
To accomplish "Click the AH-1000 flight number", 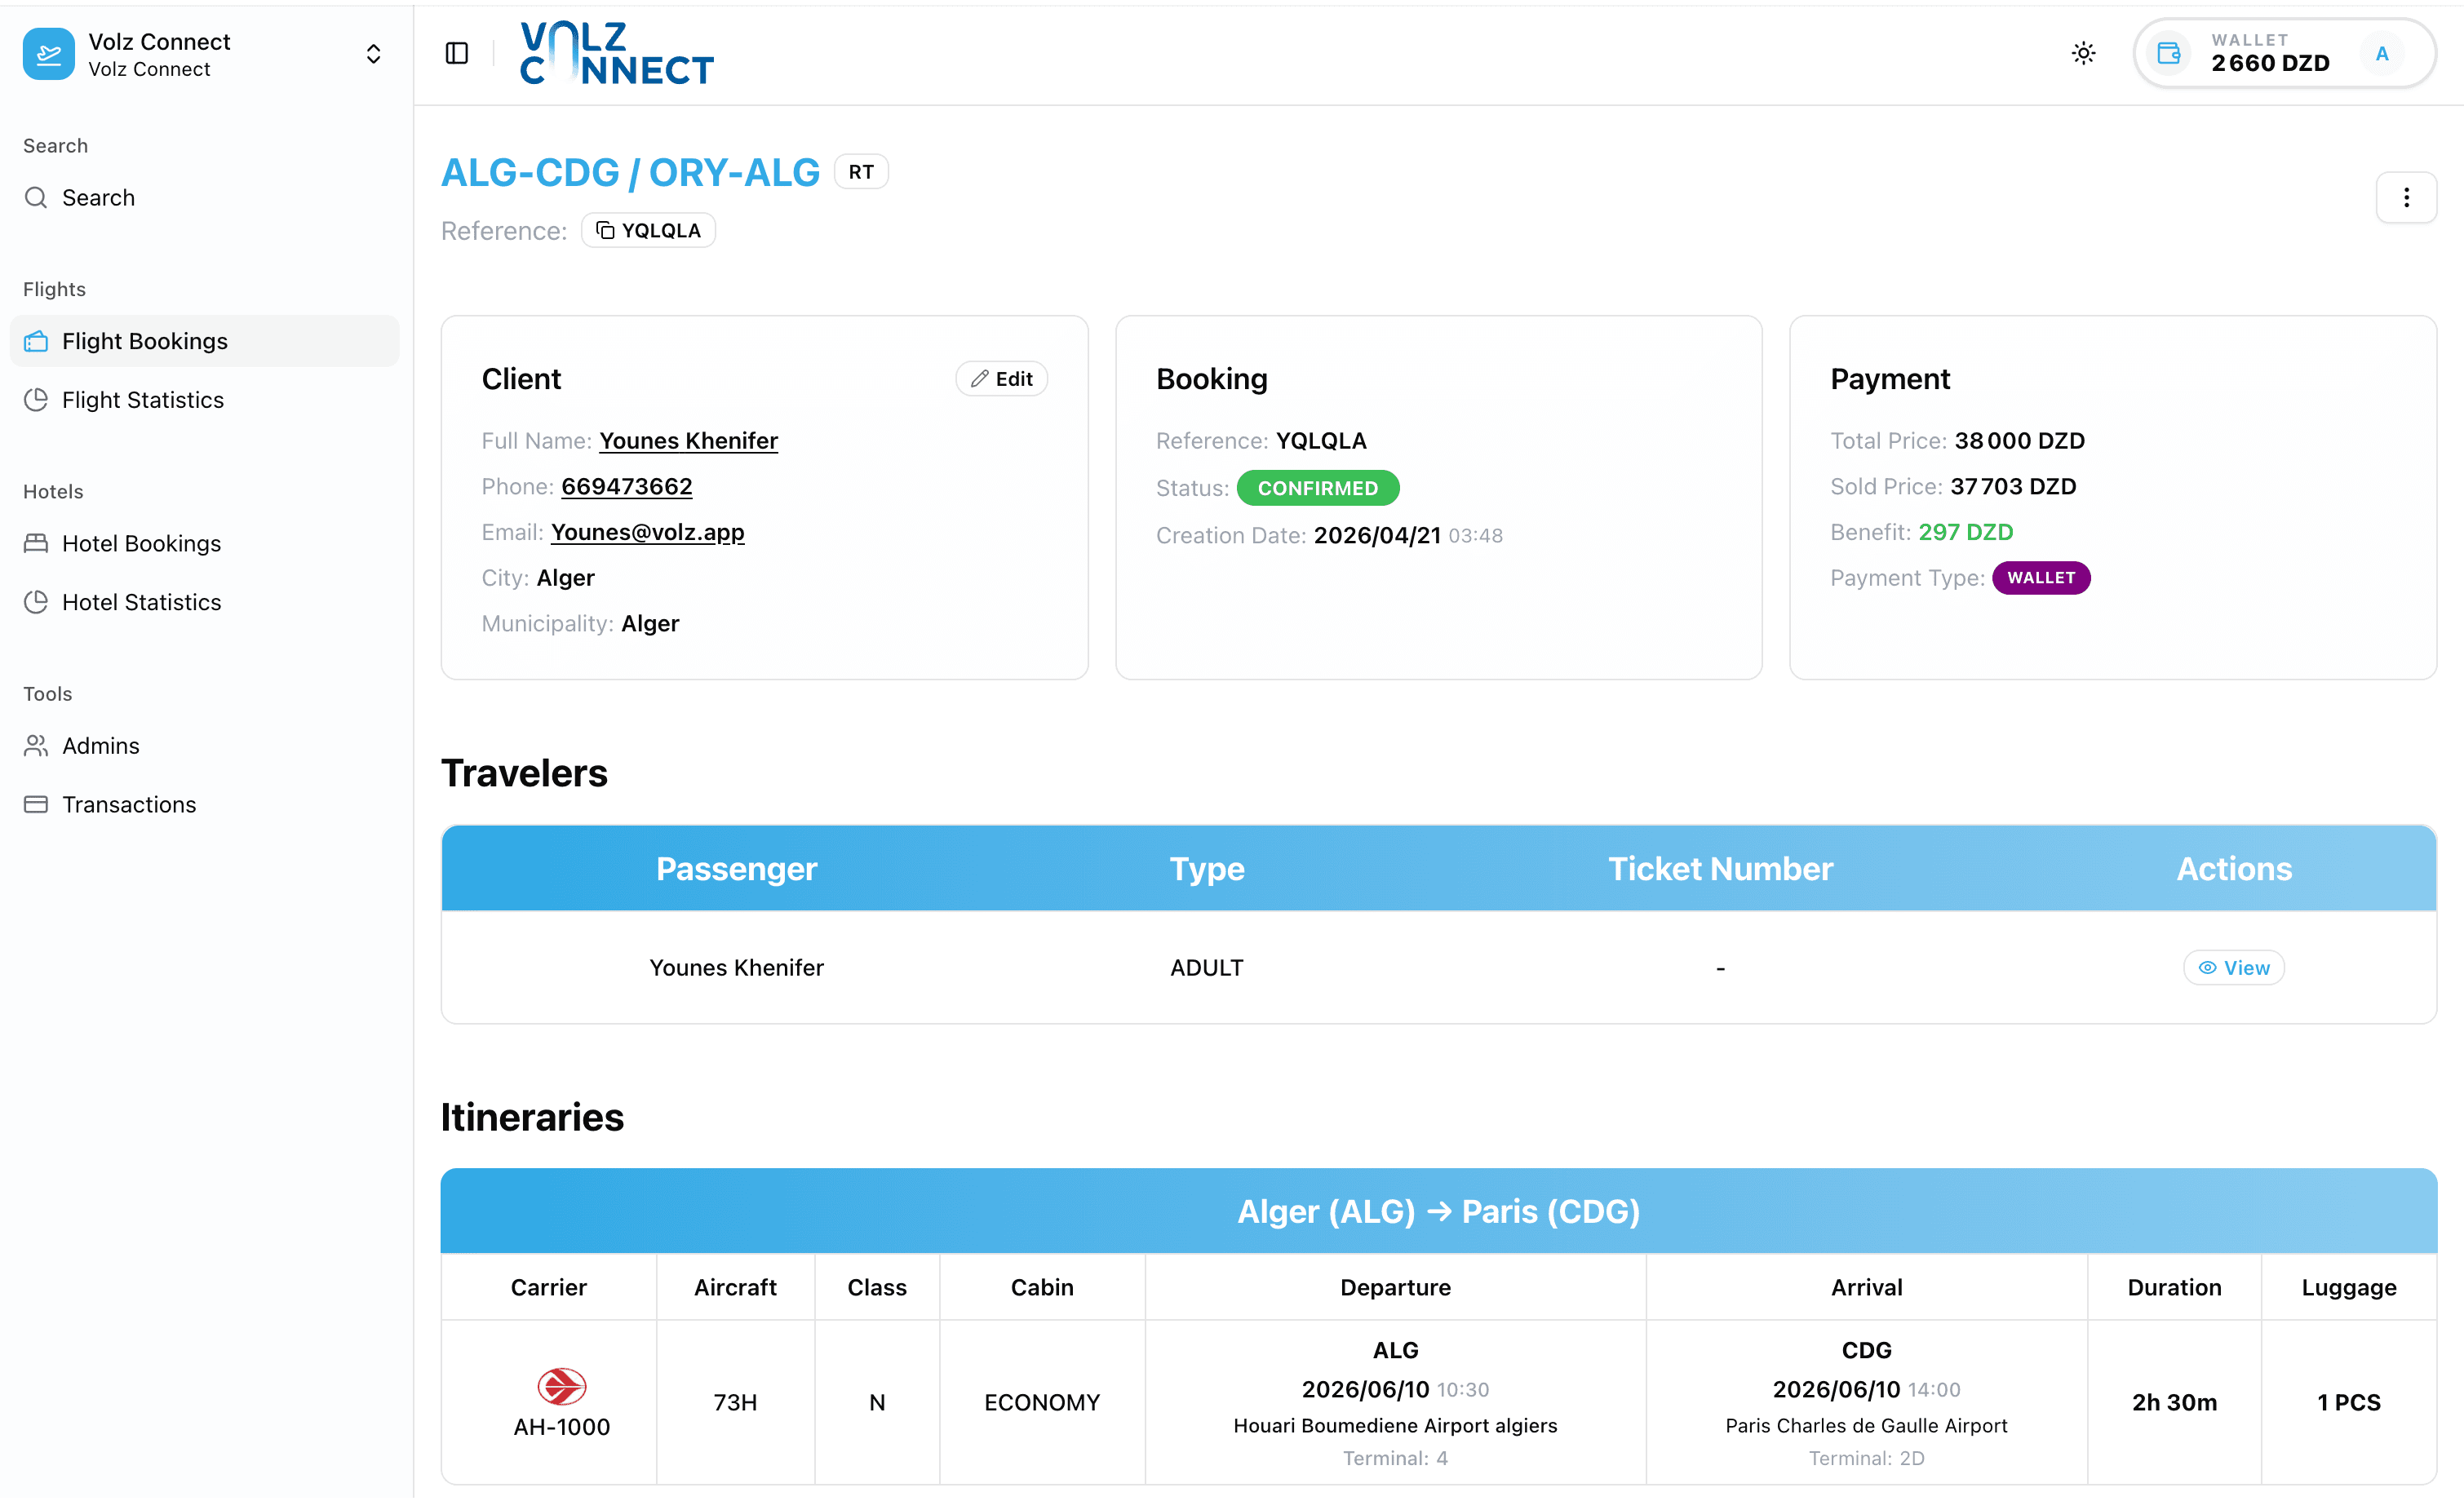I will (561, 1427).
